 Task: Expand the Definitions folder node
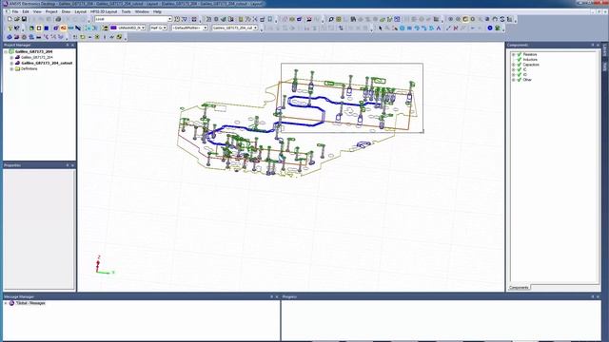click(11, 68)
